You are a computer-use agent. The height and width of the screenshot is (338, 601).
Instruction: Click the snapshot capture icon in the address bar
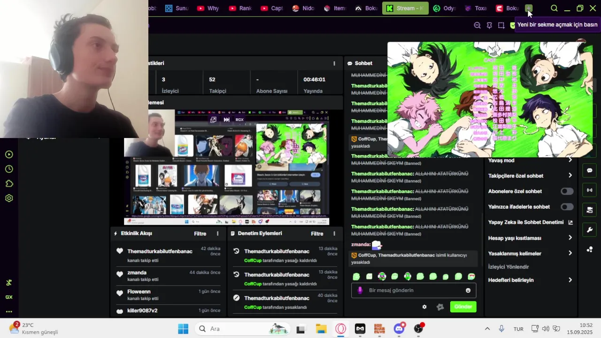pos(501,25)
